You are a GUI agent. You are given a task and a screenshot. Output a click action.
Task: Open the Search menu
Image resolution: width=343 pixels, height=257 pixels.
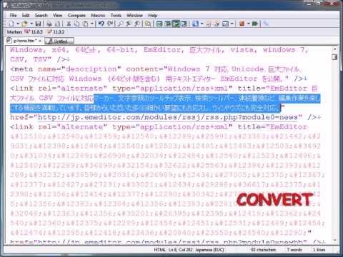(x=41, y=16)
